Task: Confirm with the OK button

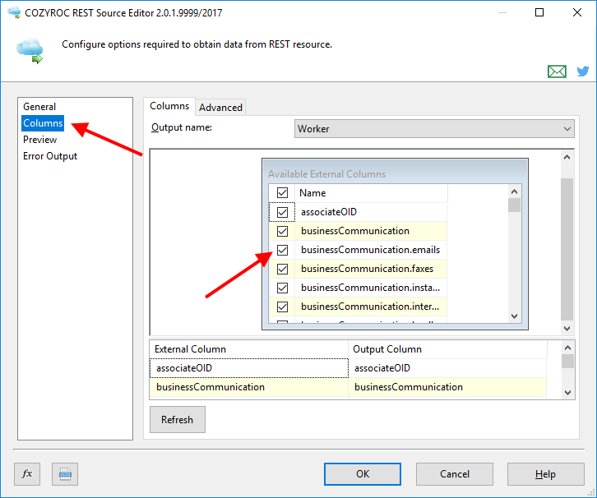Action: (363, 474)
